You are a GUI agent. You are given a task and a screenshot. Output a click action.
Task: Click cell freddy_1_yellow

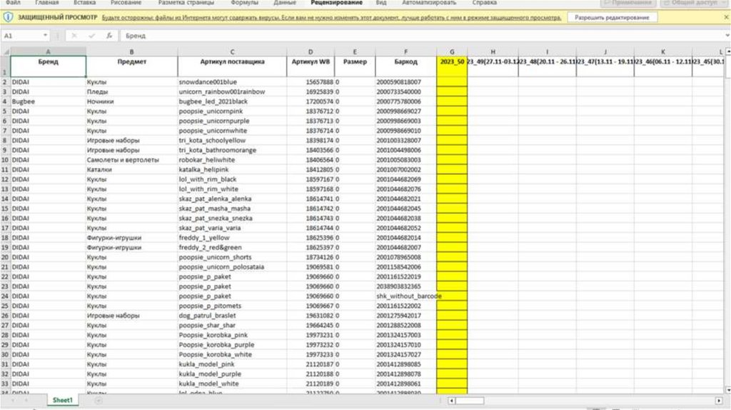[x=232, y=238]
